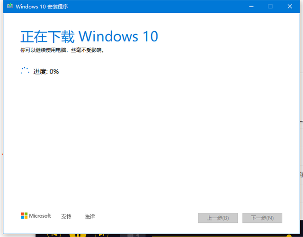Click the disabled maximize button in the title bar
The image size is (303, 237).
[x=270, y=7]
